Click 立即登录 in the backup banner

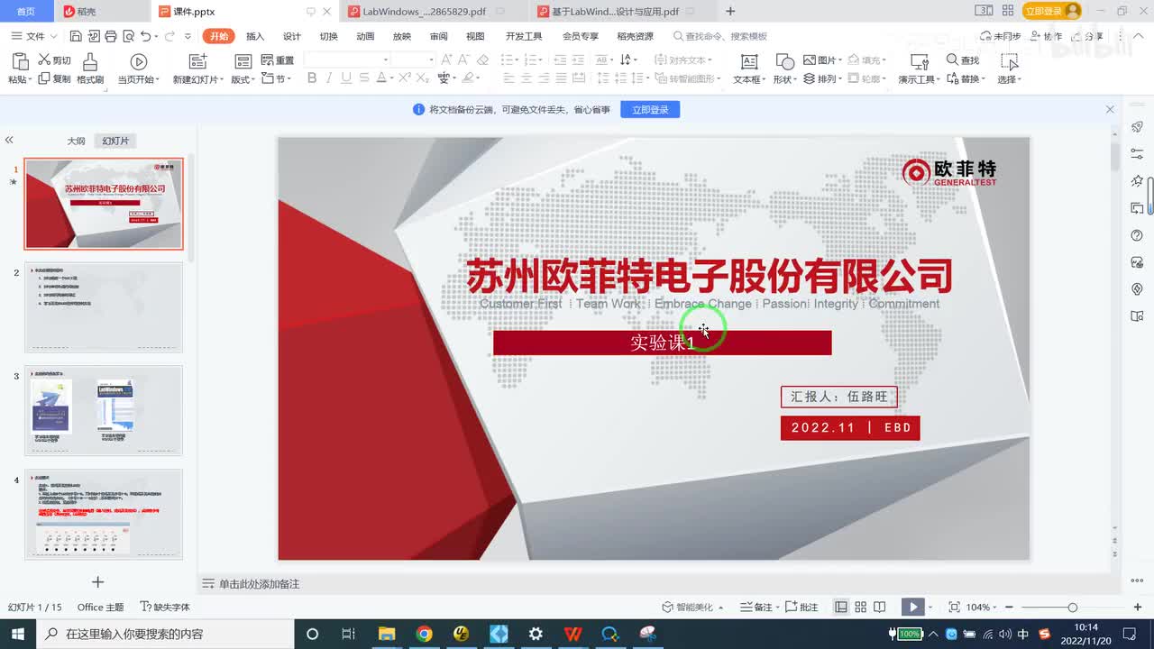pyautogui.click(x=650, y=110)
